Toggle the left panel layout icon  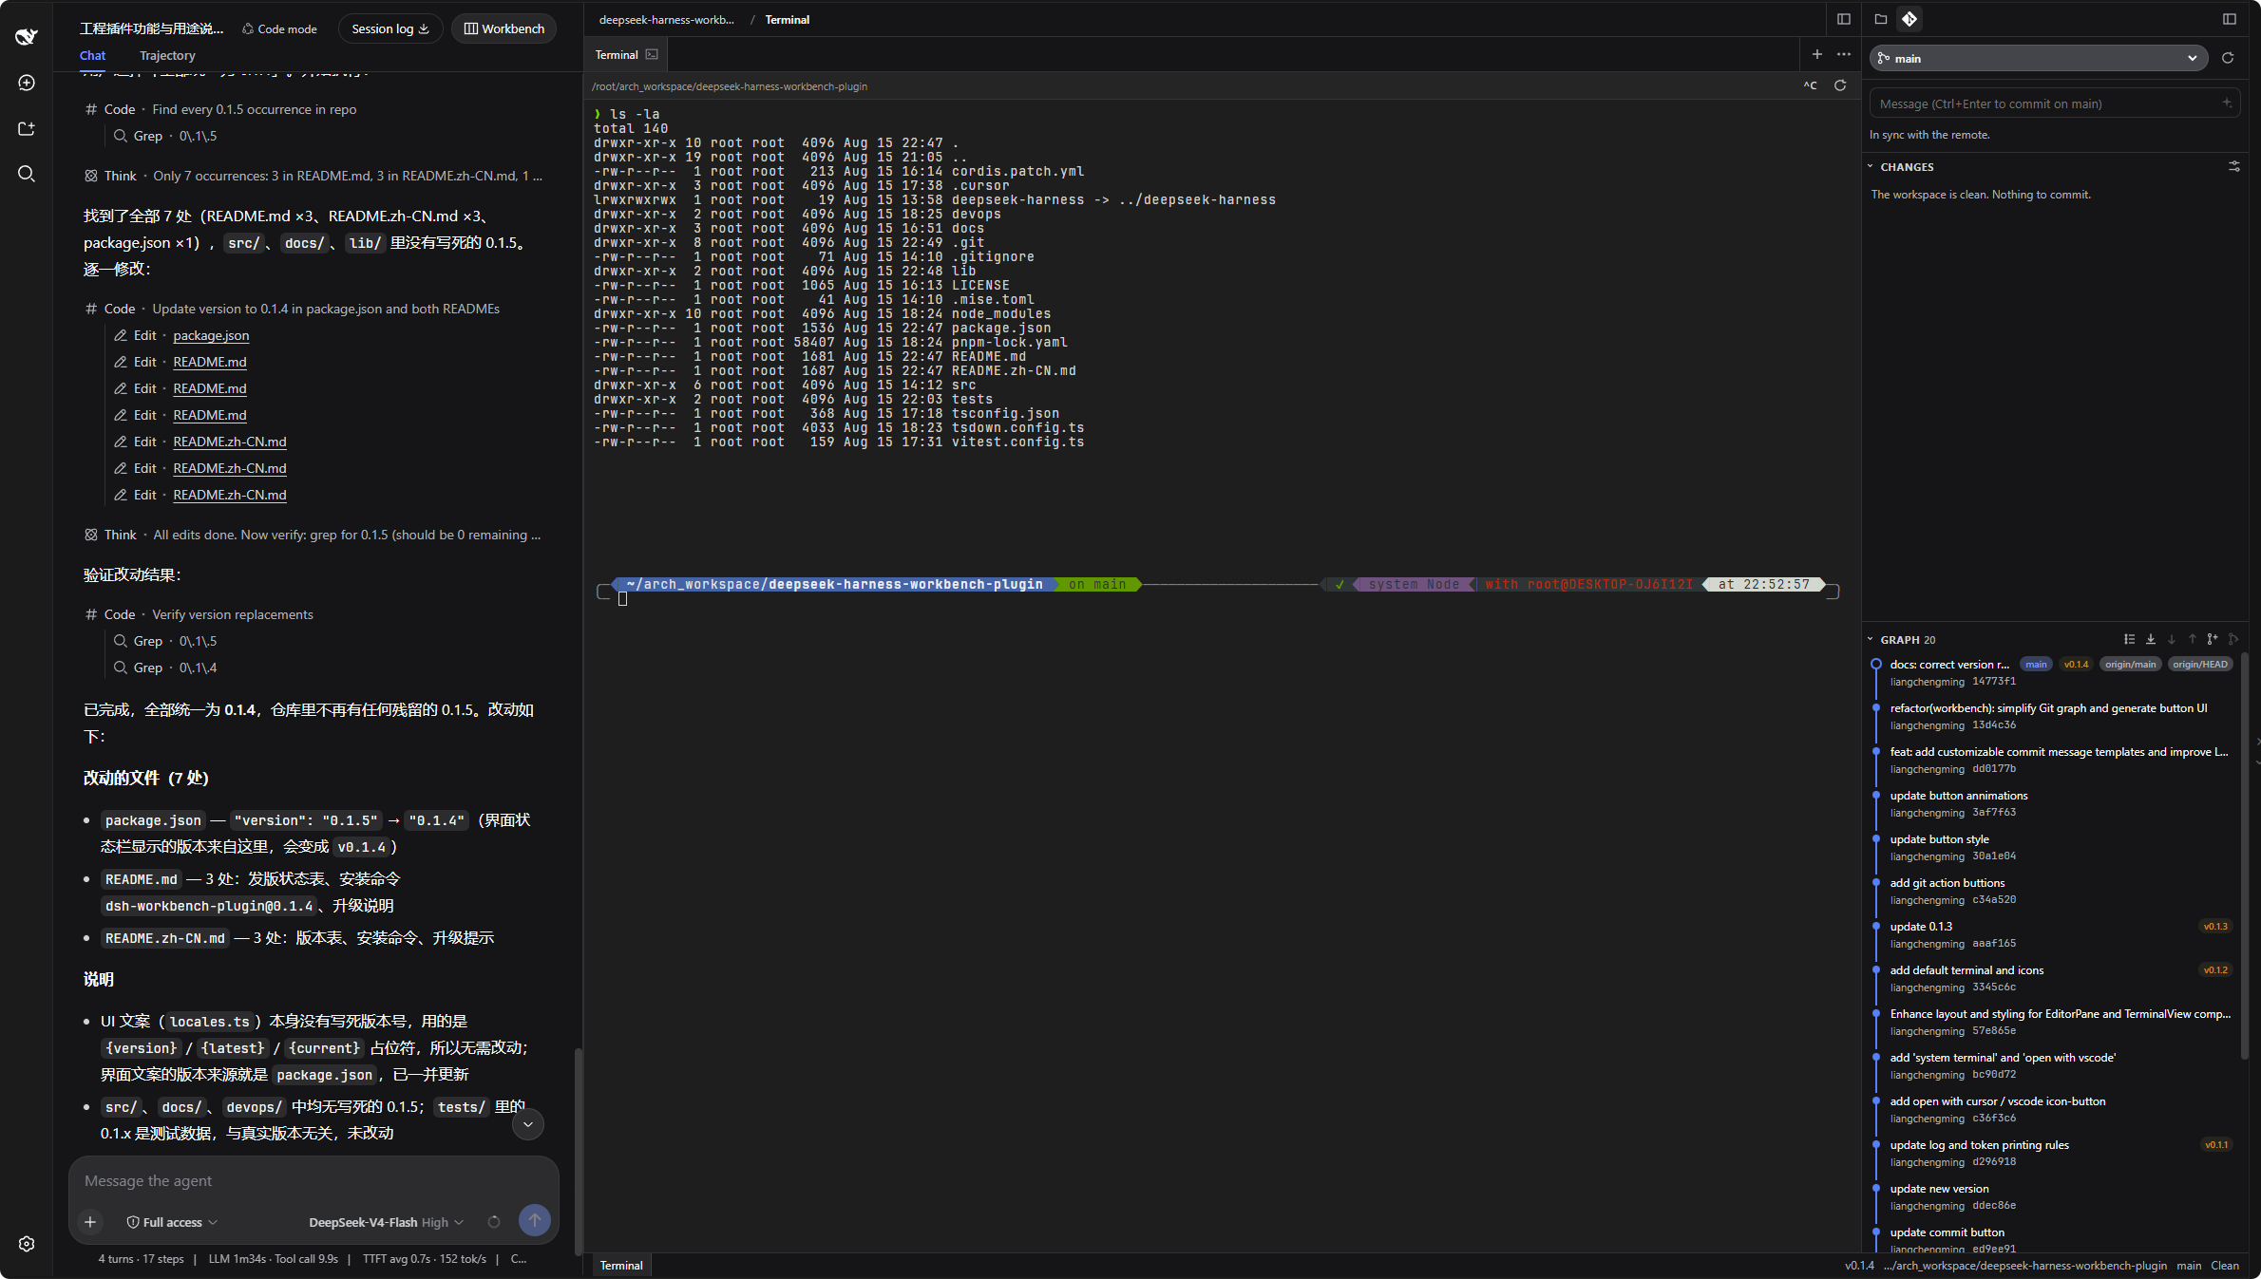(x=1843, y=19)
